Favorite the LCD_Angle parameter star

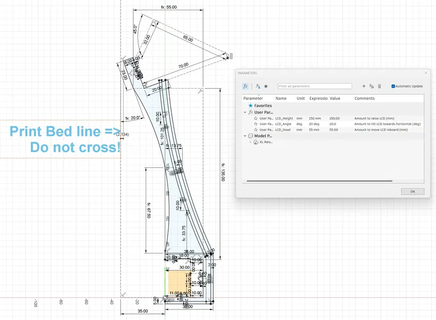coord(256,124)
